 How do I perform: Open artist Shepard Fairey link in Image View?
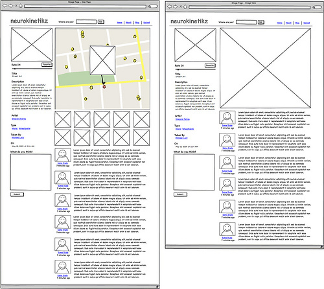[x=183, y=119]
